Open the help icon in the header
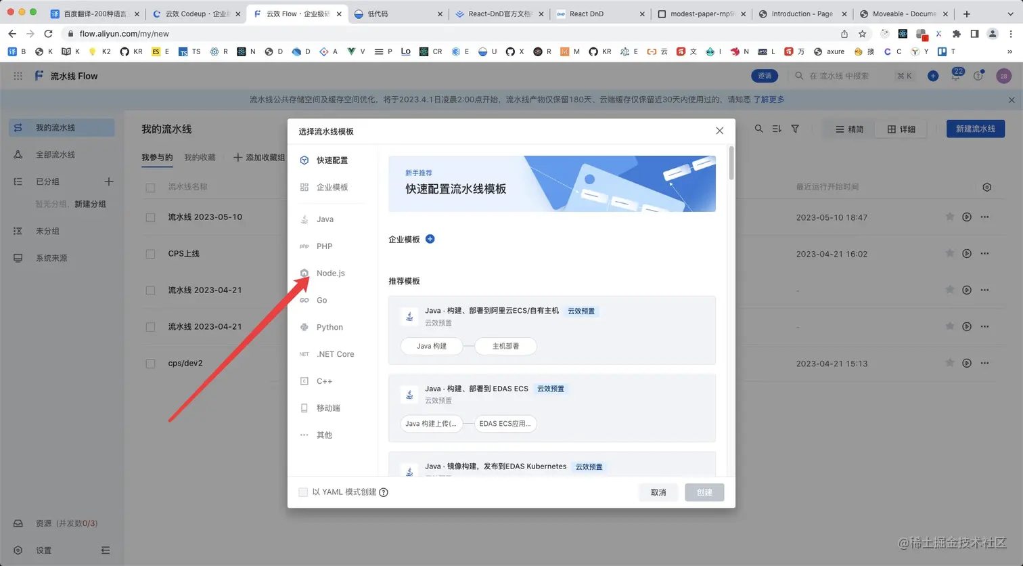The image size is (1023, 566). click(978, 76)
